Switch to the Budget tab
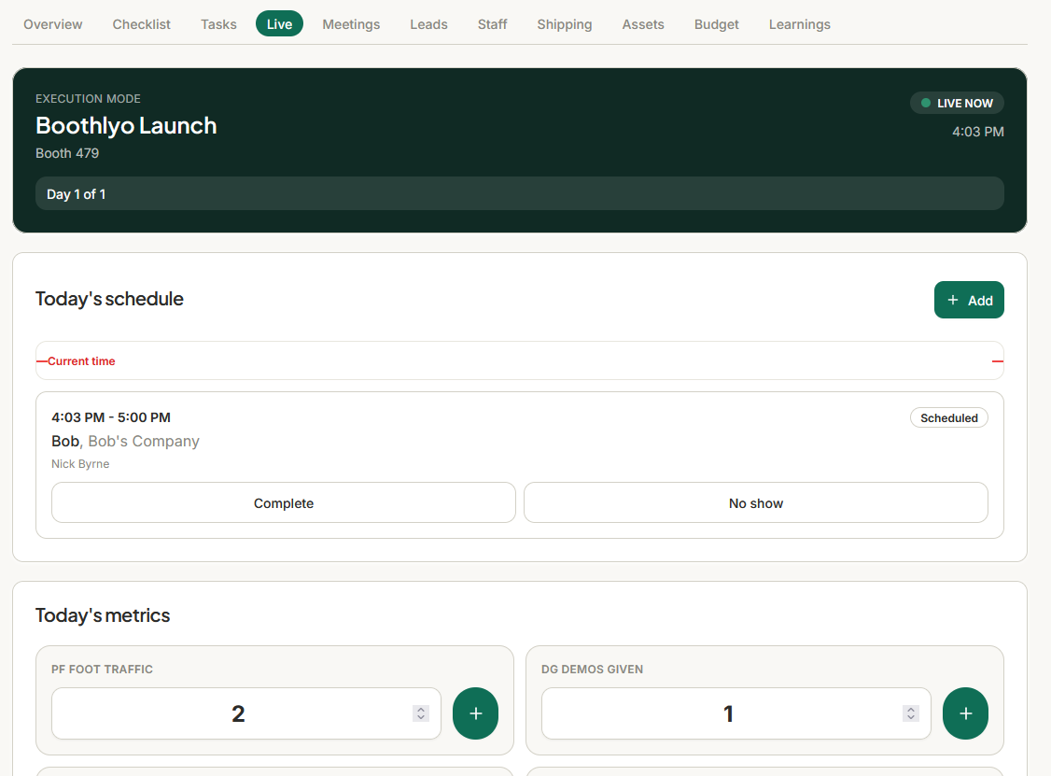Viewport: 1051px width, 776px height. click(x=717, y=24)
